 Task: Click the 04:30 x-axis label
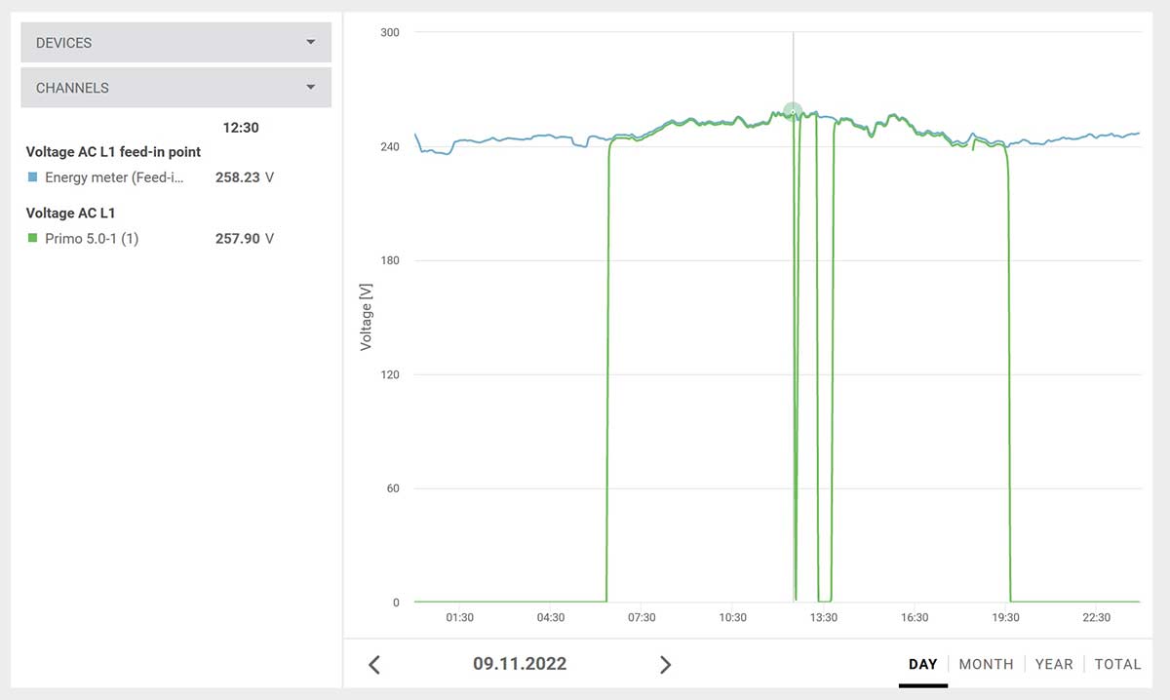tap(551, 617)
